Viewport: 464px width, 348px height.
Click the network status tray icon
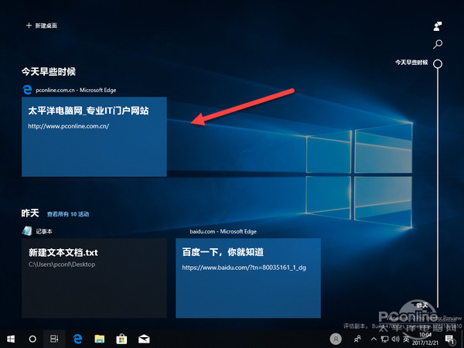pyautogui.click(x=384, y=339)
